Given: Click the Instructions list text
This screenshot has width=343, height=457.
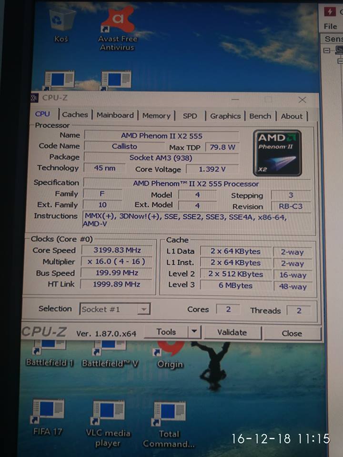Looking at the screenshot, I should 185,220.
